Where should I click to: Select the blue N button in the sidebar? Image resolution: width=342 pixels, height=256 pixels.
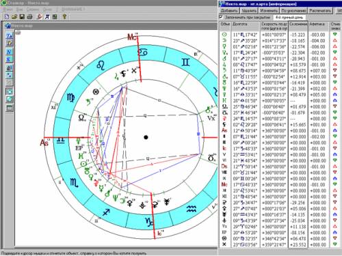pyautogui.click(x=10, y=52)
